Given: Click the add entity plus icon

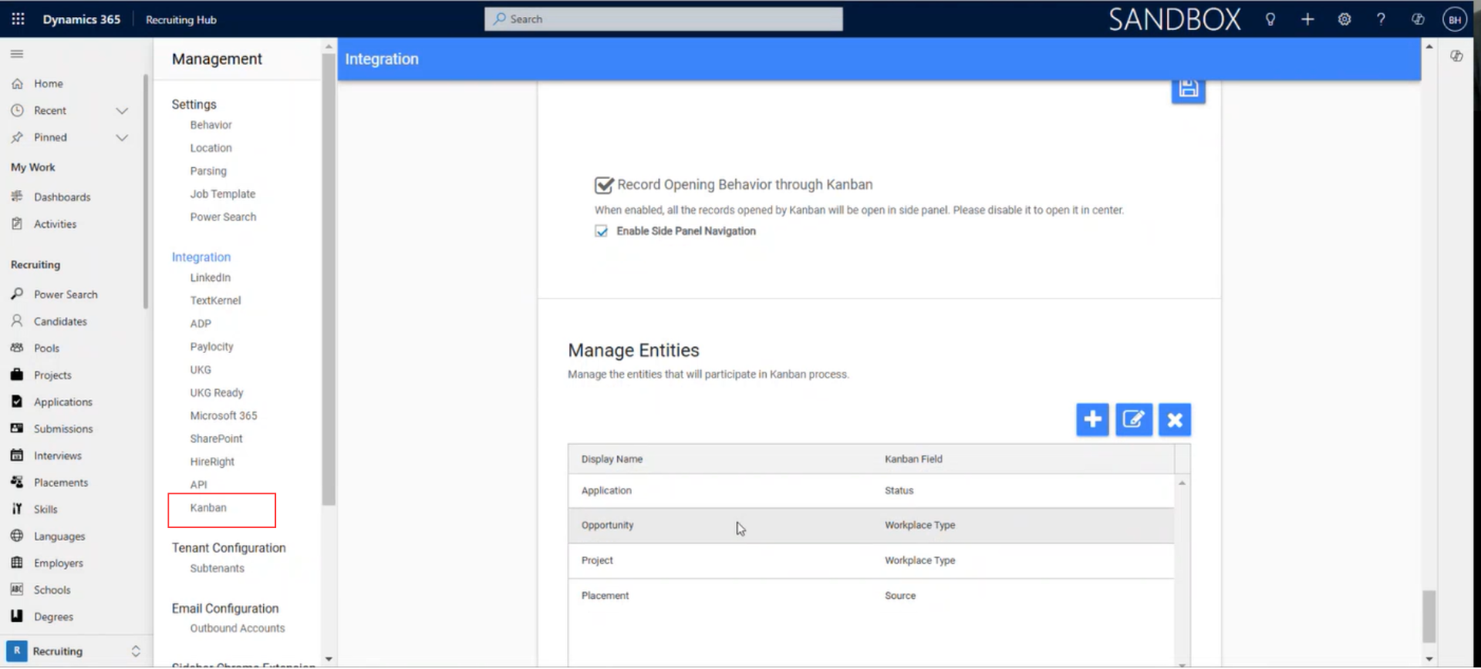Looking at the screenshot, I should click(1092, 419).
